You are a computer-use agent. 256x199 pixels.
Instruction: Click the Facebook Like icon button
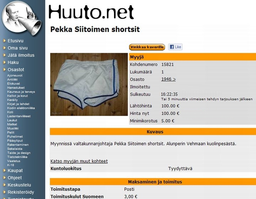[x=175, y=47]
